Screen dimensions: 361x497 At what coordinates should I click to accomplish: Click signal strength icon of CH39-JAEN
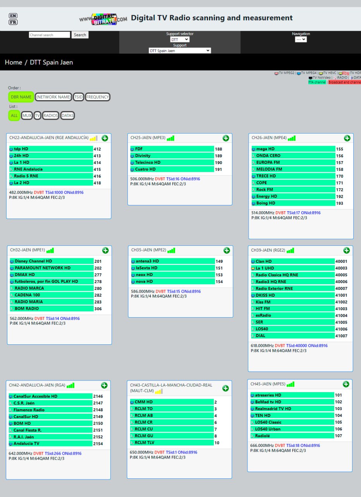click(x=291, y=250)
